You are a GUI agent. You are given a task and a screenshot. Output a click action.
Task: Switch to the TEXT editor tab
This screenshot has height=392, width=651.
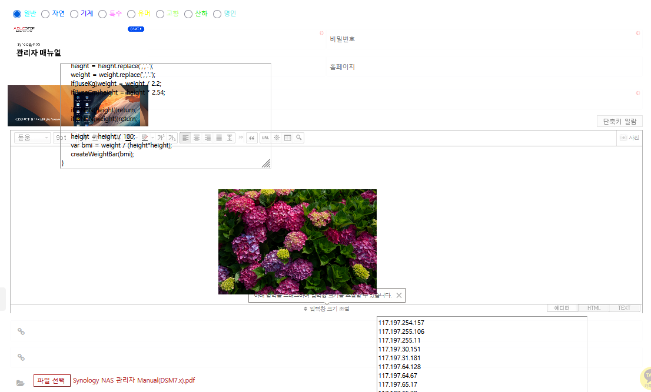tap(624, 308)
